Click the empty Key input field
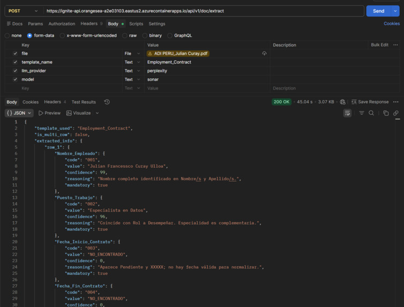Screen dimensions: 404x307 [71, 88]
